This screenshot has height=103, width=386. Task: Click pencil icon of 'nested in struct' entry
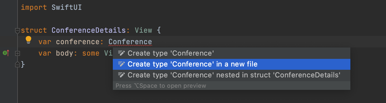(121, 75)
